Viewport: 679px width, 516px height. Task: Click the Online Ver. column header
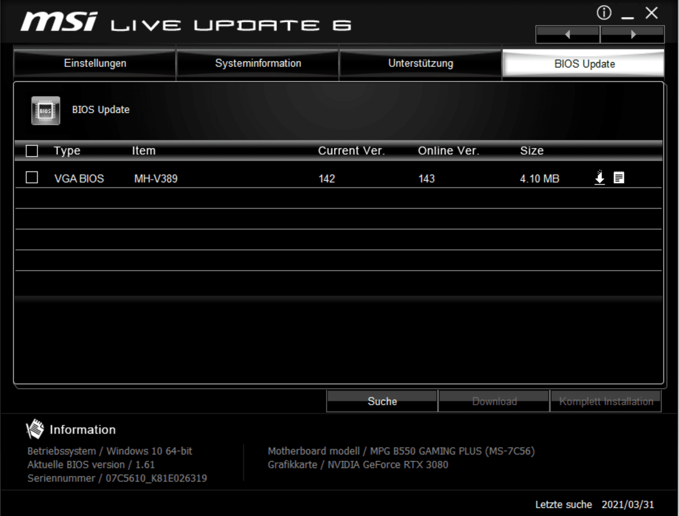point(448,151)
